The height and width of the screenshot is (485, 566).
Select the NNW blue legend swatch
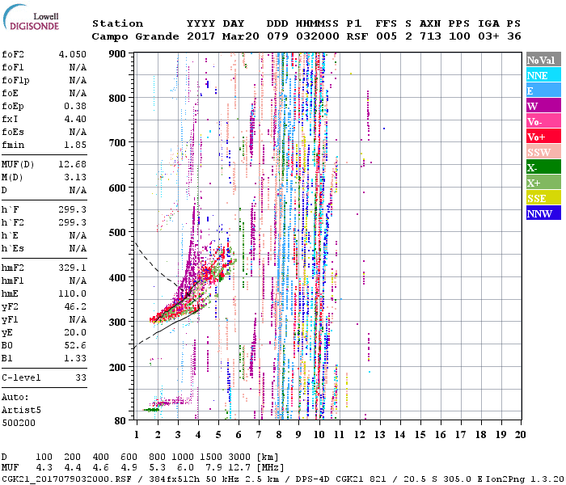click(543, 213)
